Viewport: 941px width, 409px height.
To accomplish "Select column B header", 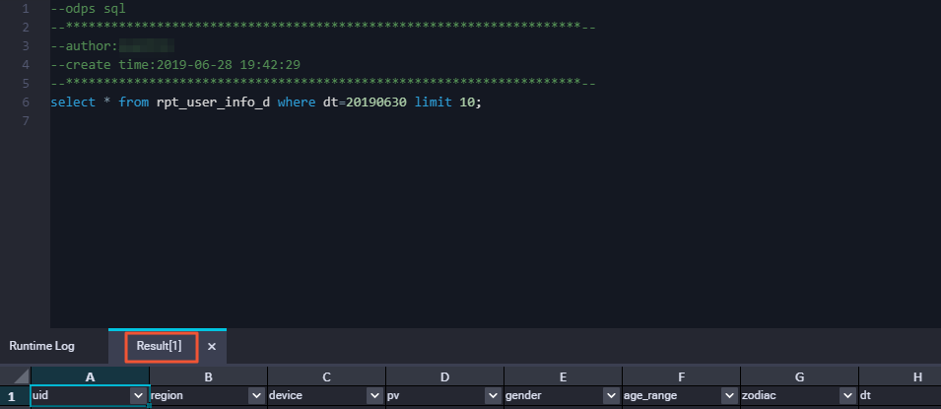I will [208, 376].
